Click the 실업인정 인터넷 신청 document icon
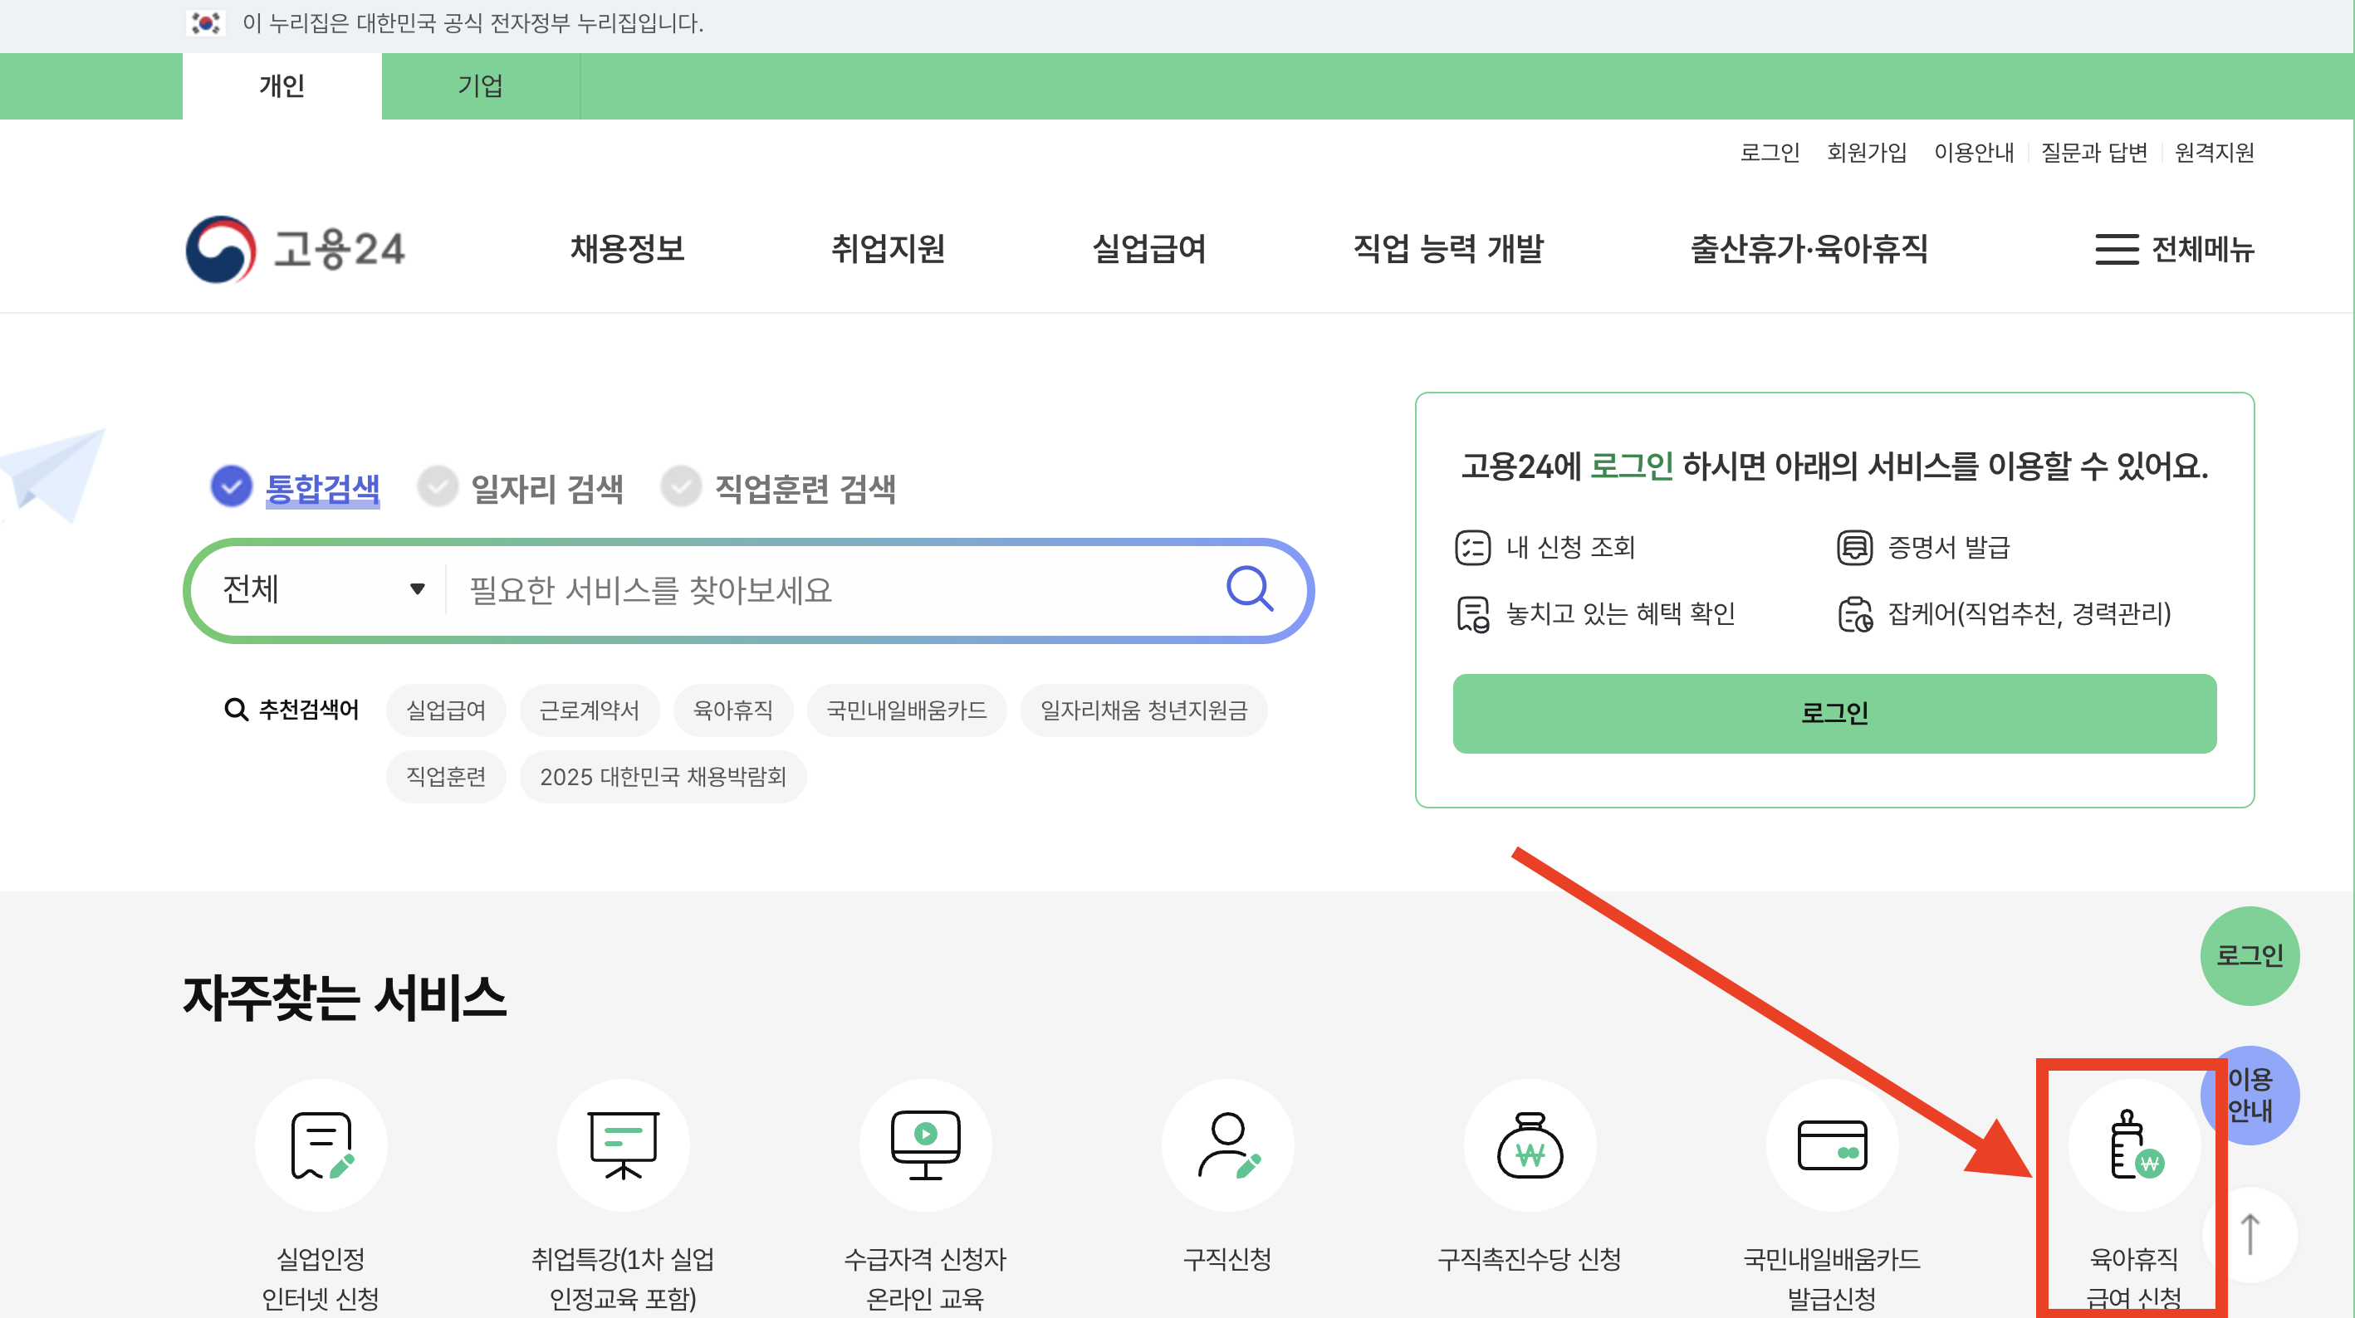The height and width of the screenshot is (1318, 2355). click(321, 1145)
